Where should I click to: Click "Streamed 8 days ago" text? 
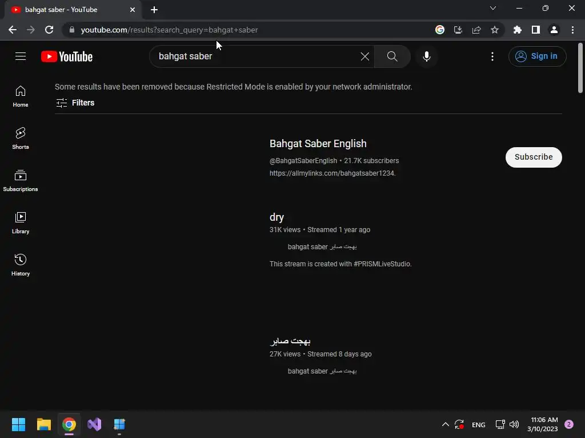click(x=339, y=354)
